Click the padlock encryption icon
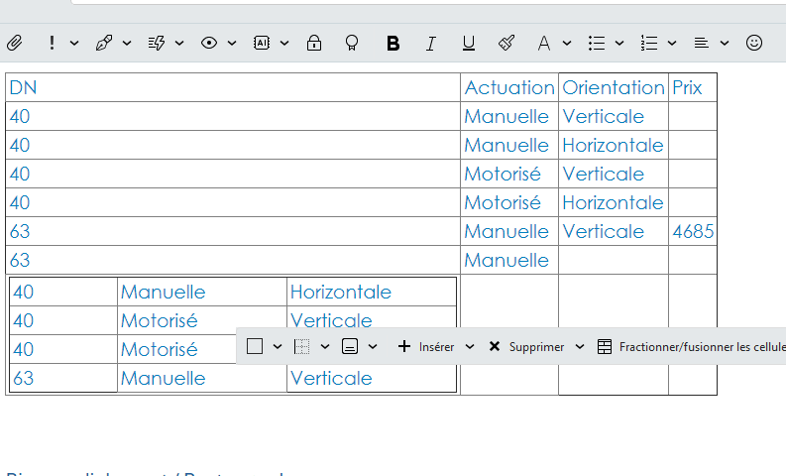 pyautogui.click(x=314, y=43)
